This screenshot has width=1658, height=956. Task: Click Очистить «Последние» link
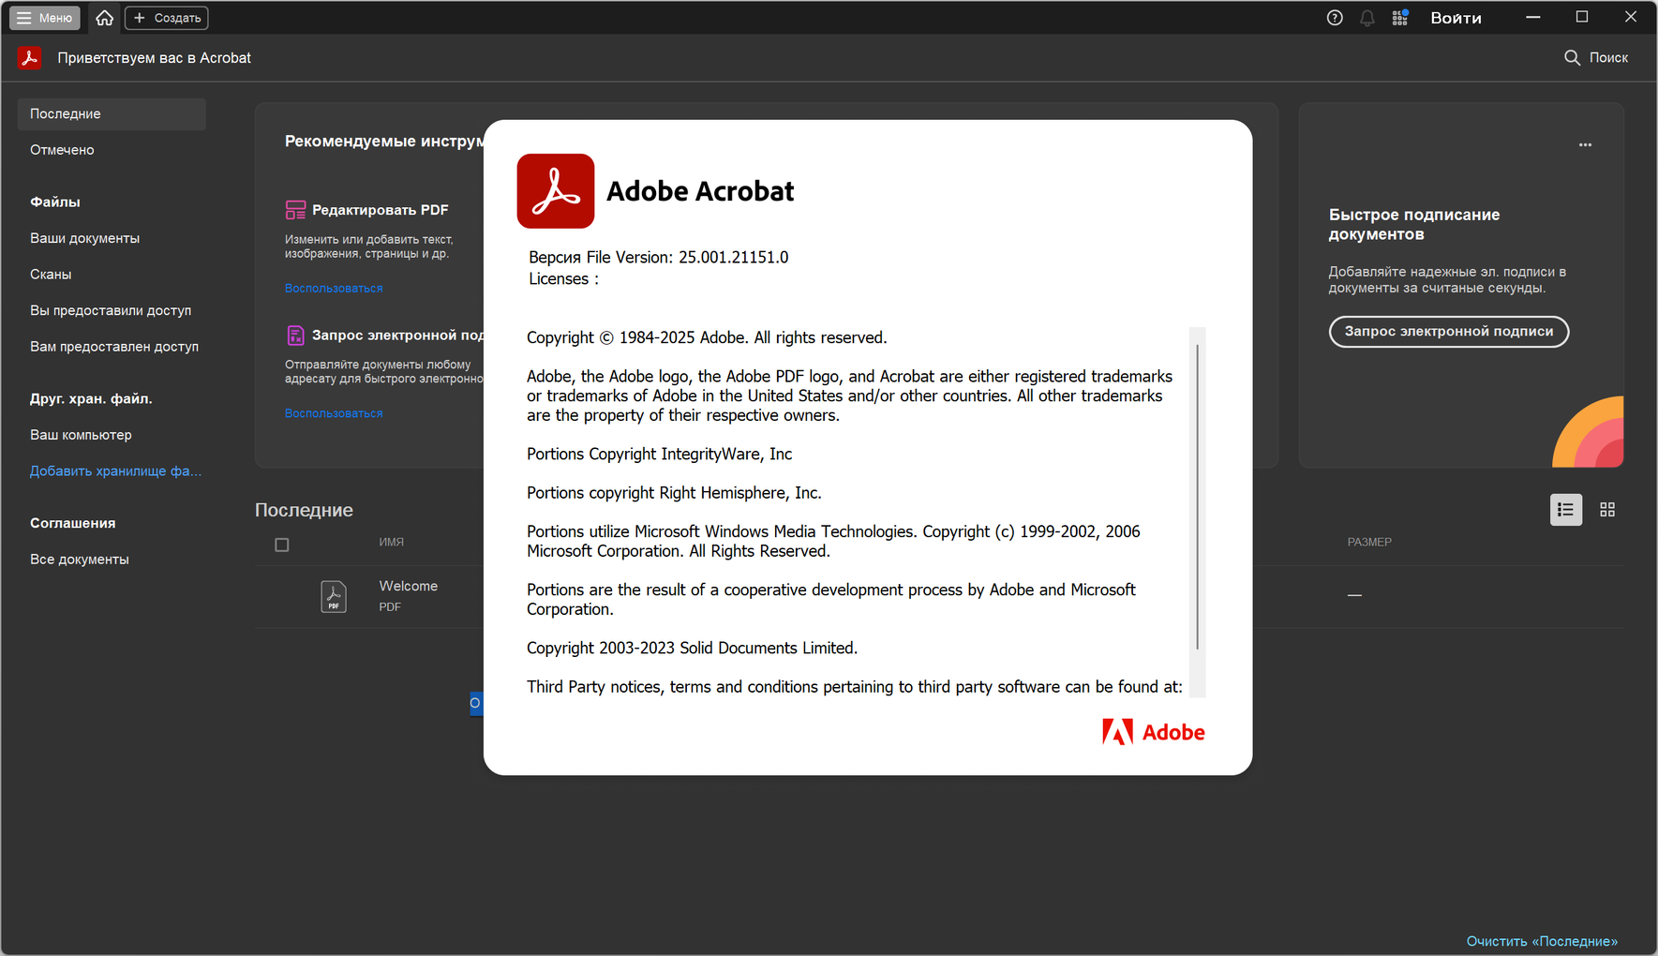click(x=1542, y=941)
